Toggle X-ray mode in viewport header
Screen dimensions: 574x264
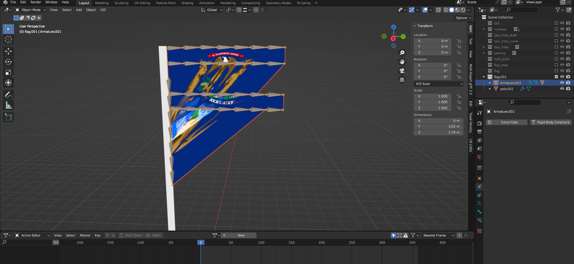pos(438,10)
